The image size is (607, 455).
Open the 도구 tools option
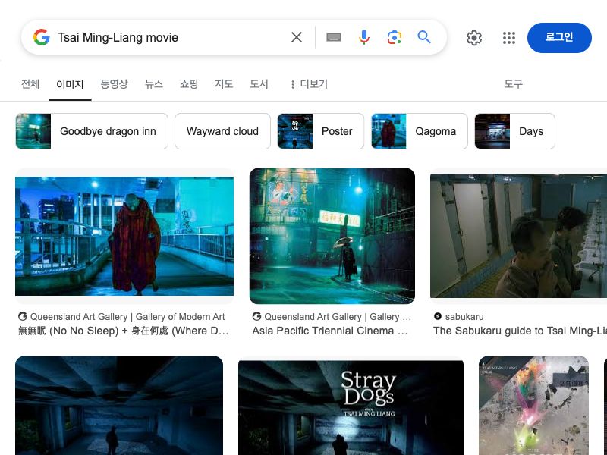point(514,84)
